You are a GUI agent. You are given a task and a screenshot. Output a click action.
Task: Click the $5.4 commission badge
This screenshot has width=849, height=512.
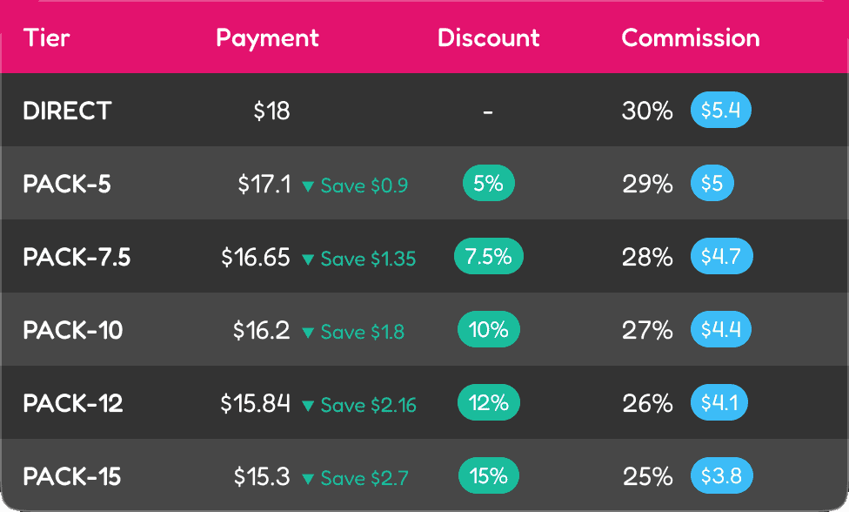pyautogui.click(x=720, y=110)
